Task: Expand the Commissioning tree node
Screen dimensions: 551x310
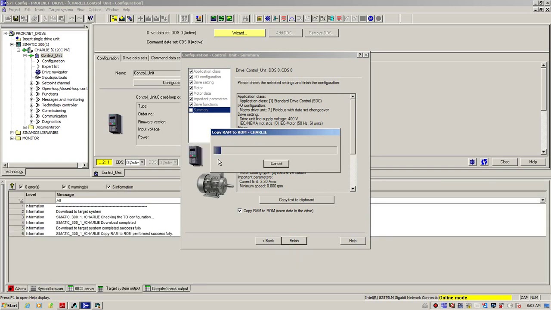Action: point(31,111)
